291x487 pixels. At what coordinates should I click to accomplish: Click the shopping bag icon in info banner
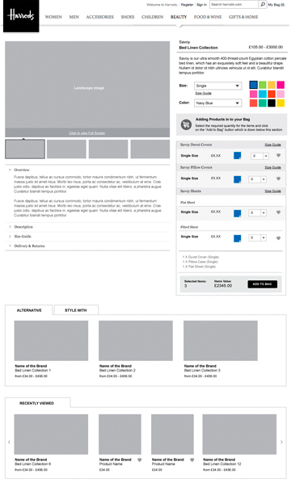[x=186, y=124]
